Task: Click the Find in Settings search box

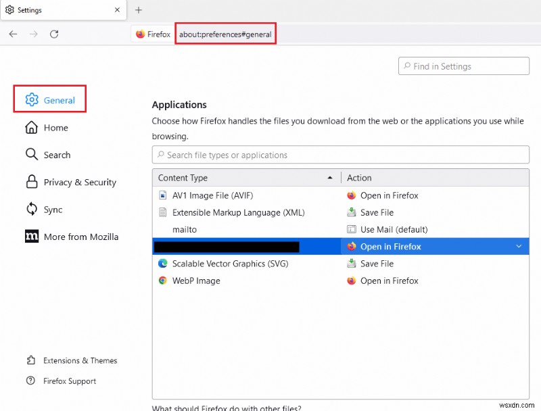Action: (463, 66)
